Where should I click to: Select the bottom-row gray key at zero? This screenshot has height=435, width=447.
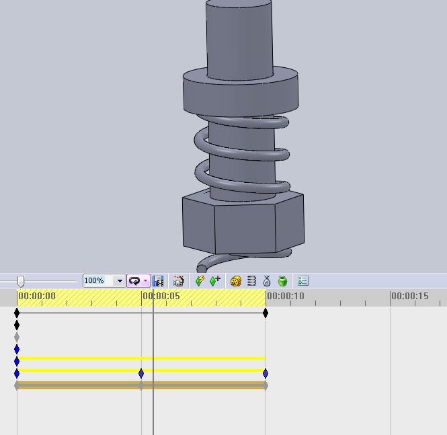[17, 386]
